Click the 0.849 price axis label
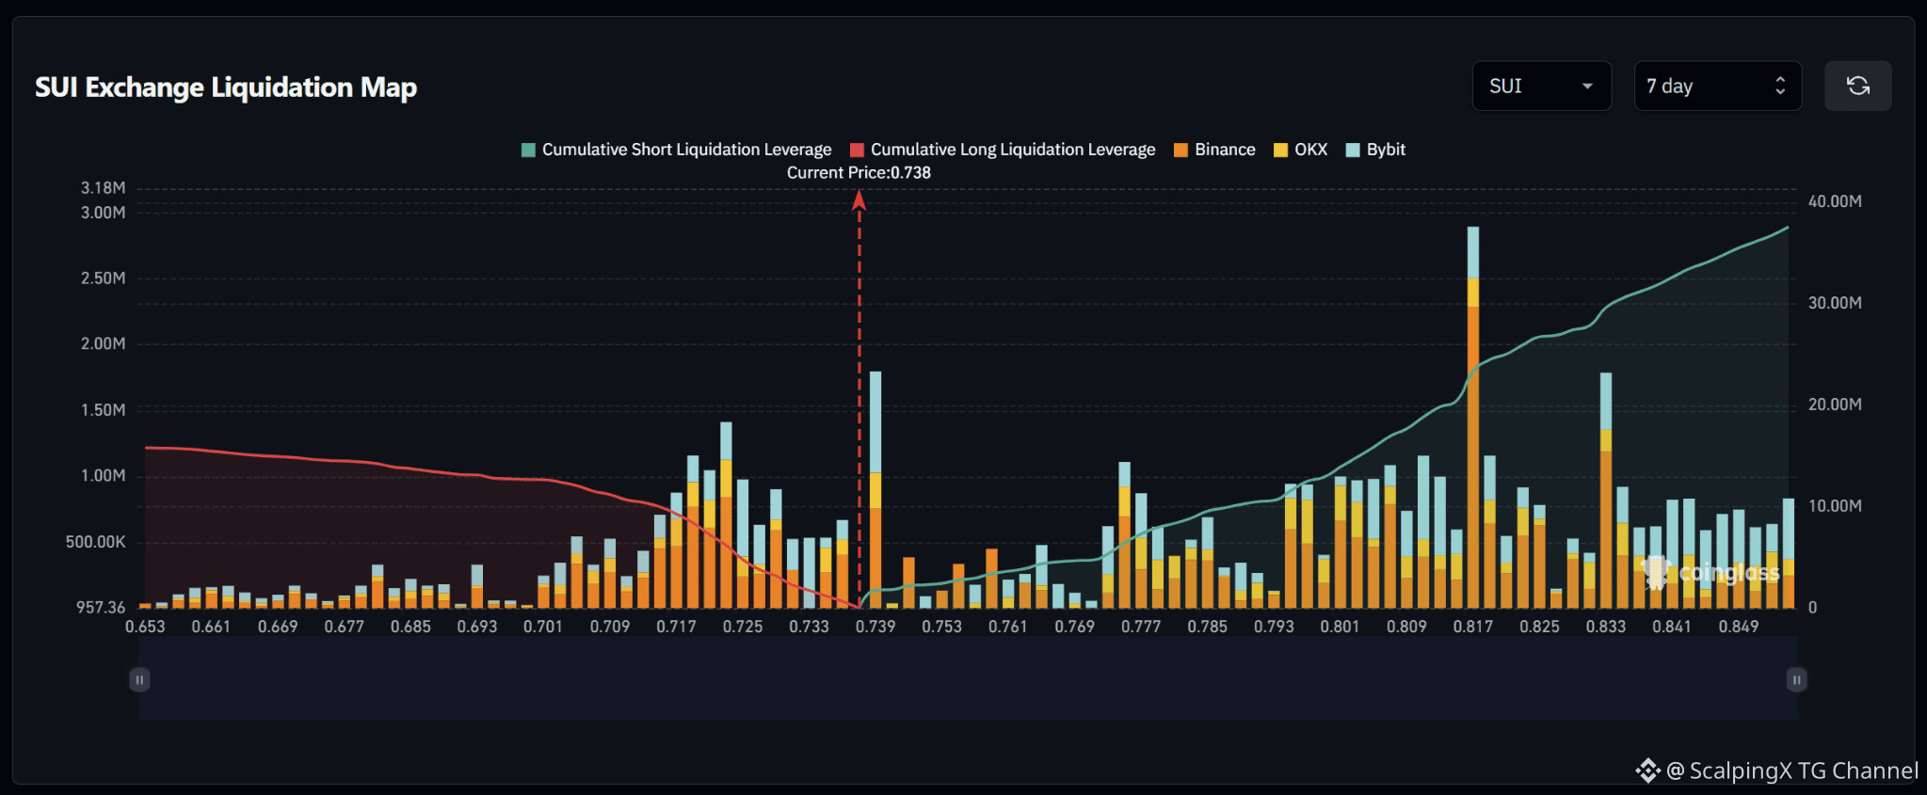The width and height of the screenshot is (1927, 795). (x=1739, y=627)
